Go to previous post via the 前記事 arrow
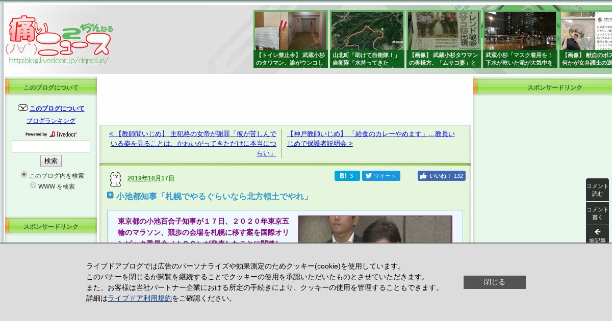The width and height of the screenshot is (612, 321). [597, 235]
